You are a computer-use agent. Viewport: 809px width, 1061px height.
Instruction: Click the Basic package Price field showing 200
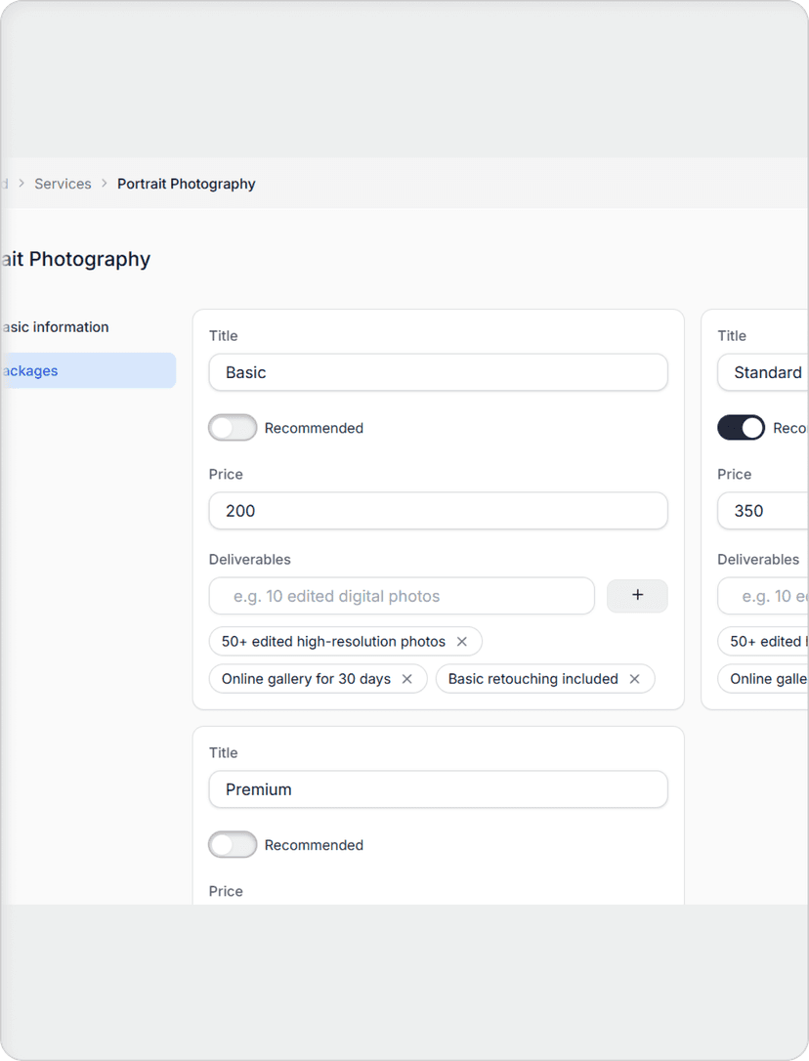click(x=438, y=511)
